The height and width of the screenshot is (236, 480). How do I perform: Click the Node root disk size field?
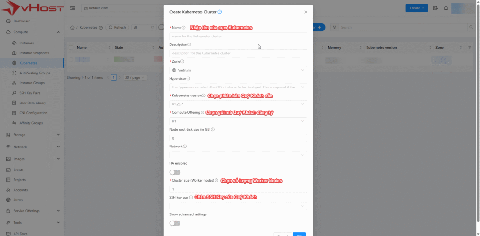tap(238, 138)
